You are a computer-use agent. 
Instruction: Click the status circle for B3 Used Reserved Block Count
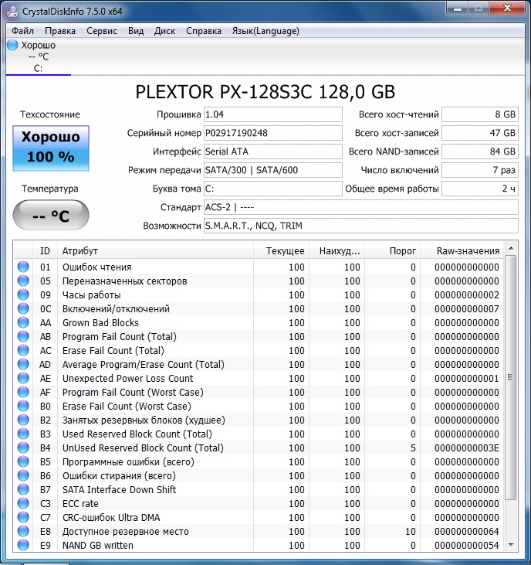tap(23, 434)
